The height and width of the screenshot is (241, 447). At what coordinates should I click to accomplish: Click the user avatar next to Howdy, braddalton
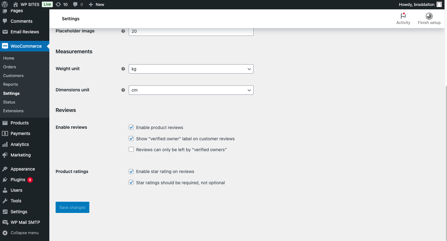(x=439, y=4)
